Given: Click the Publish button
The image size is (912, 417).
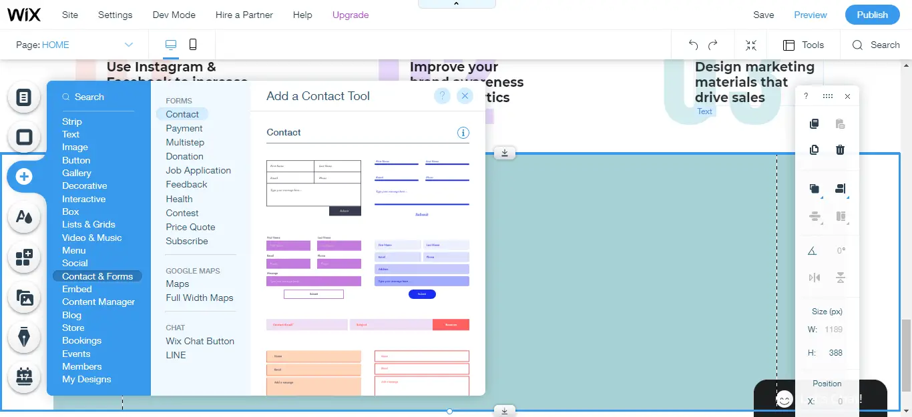Looking at the screenshot, I should pyautogui.click(x=873, y=15).
